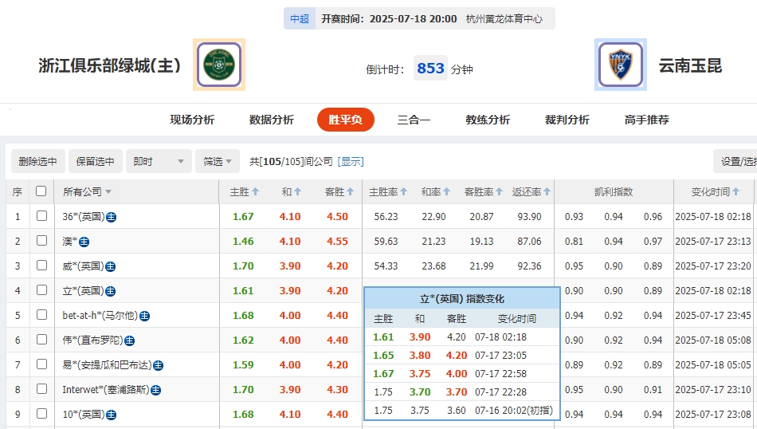Check the box for row 1 36*(英国)
This screenshot has width=757, height=429.
click(x=41, y=216)
